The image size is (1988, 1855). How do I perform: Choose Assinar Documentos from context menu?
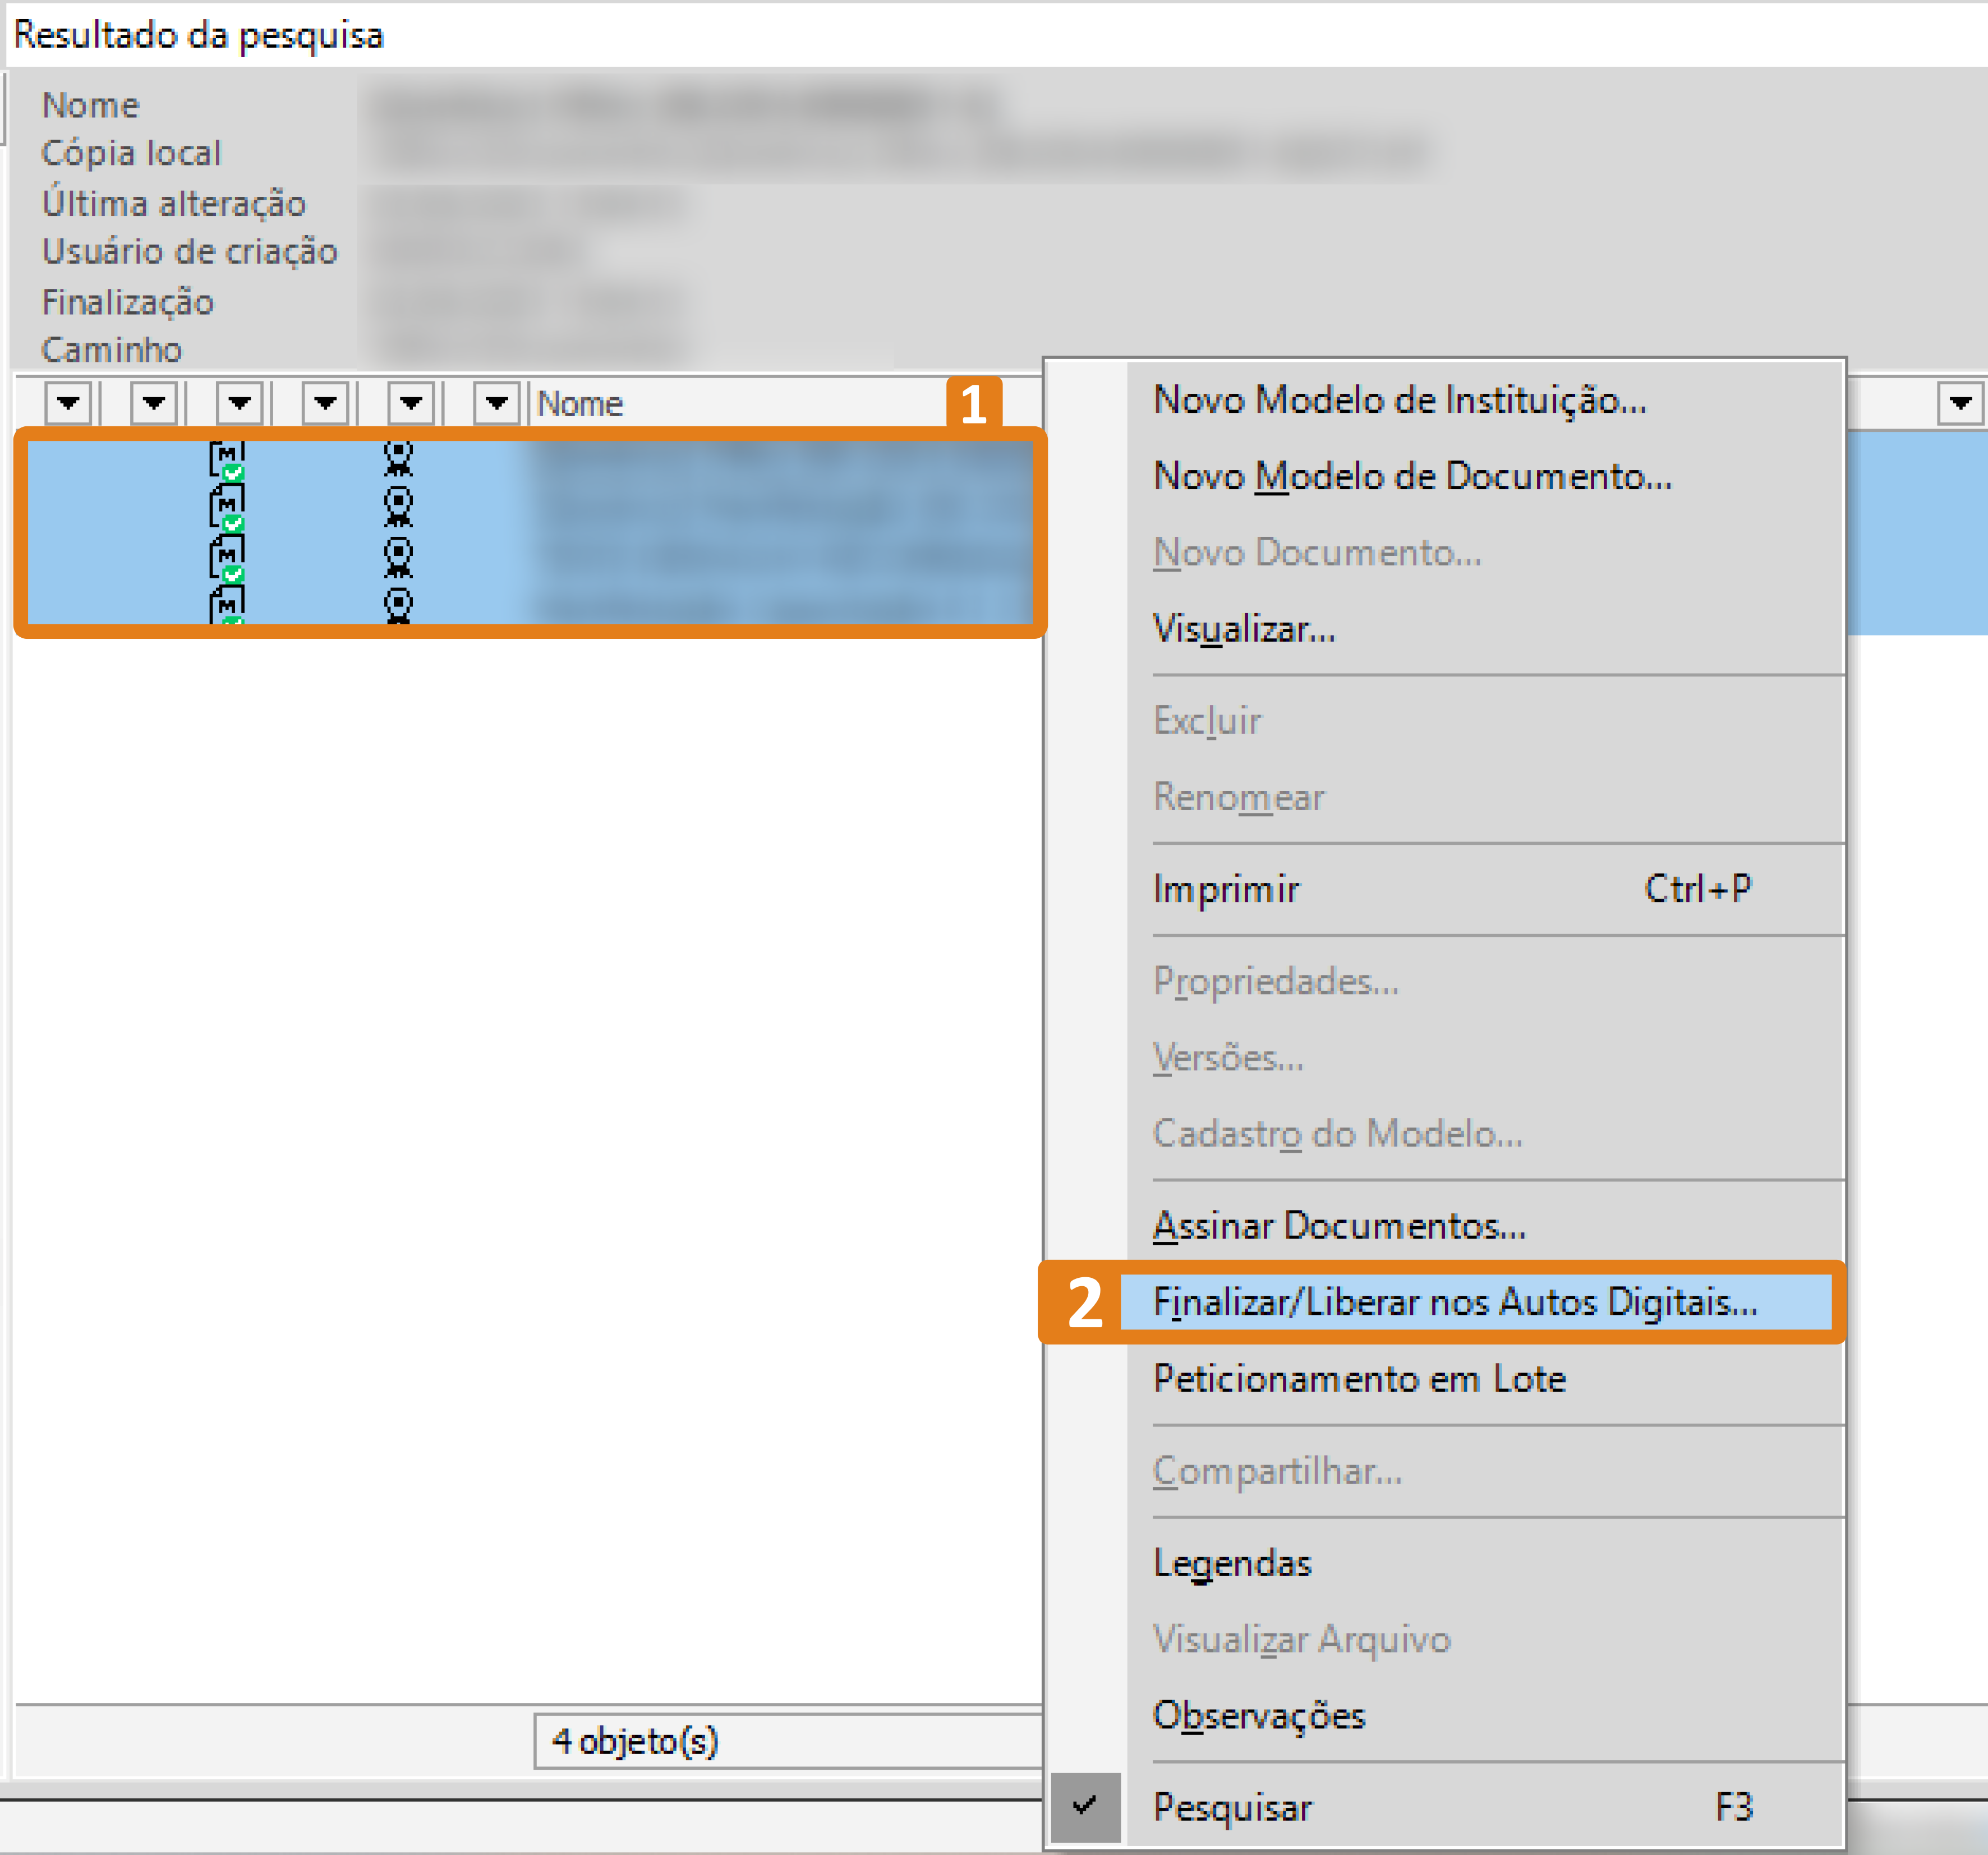tap(1339, 1225)
